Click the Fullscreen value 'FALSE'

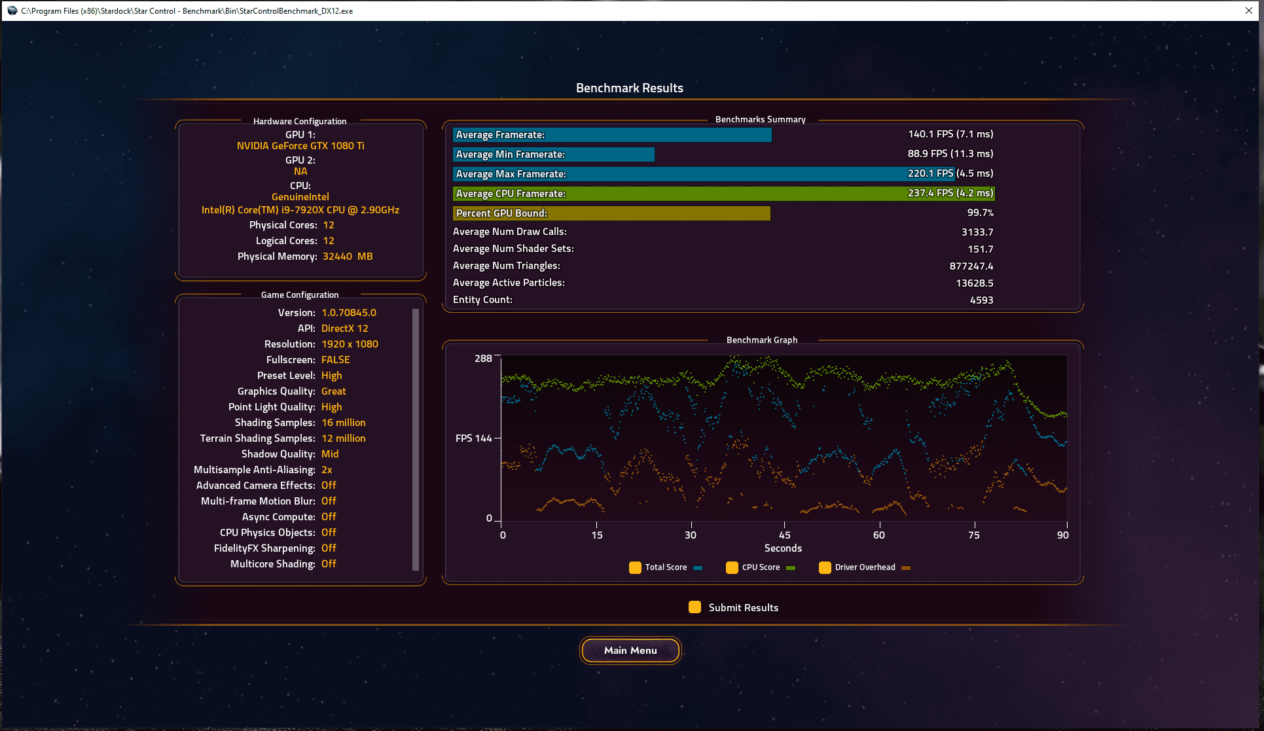[x=336, y=360]
